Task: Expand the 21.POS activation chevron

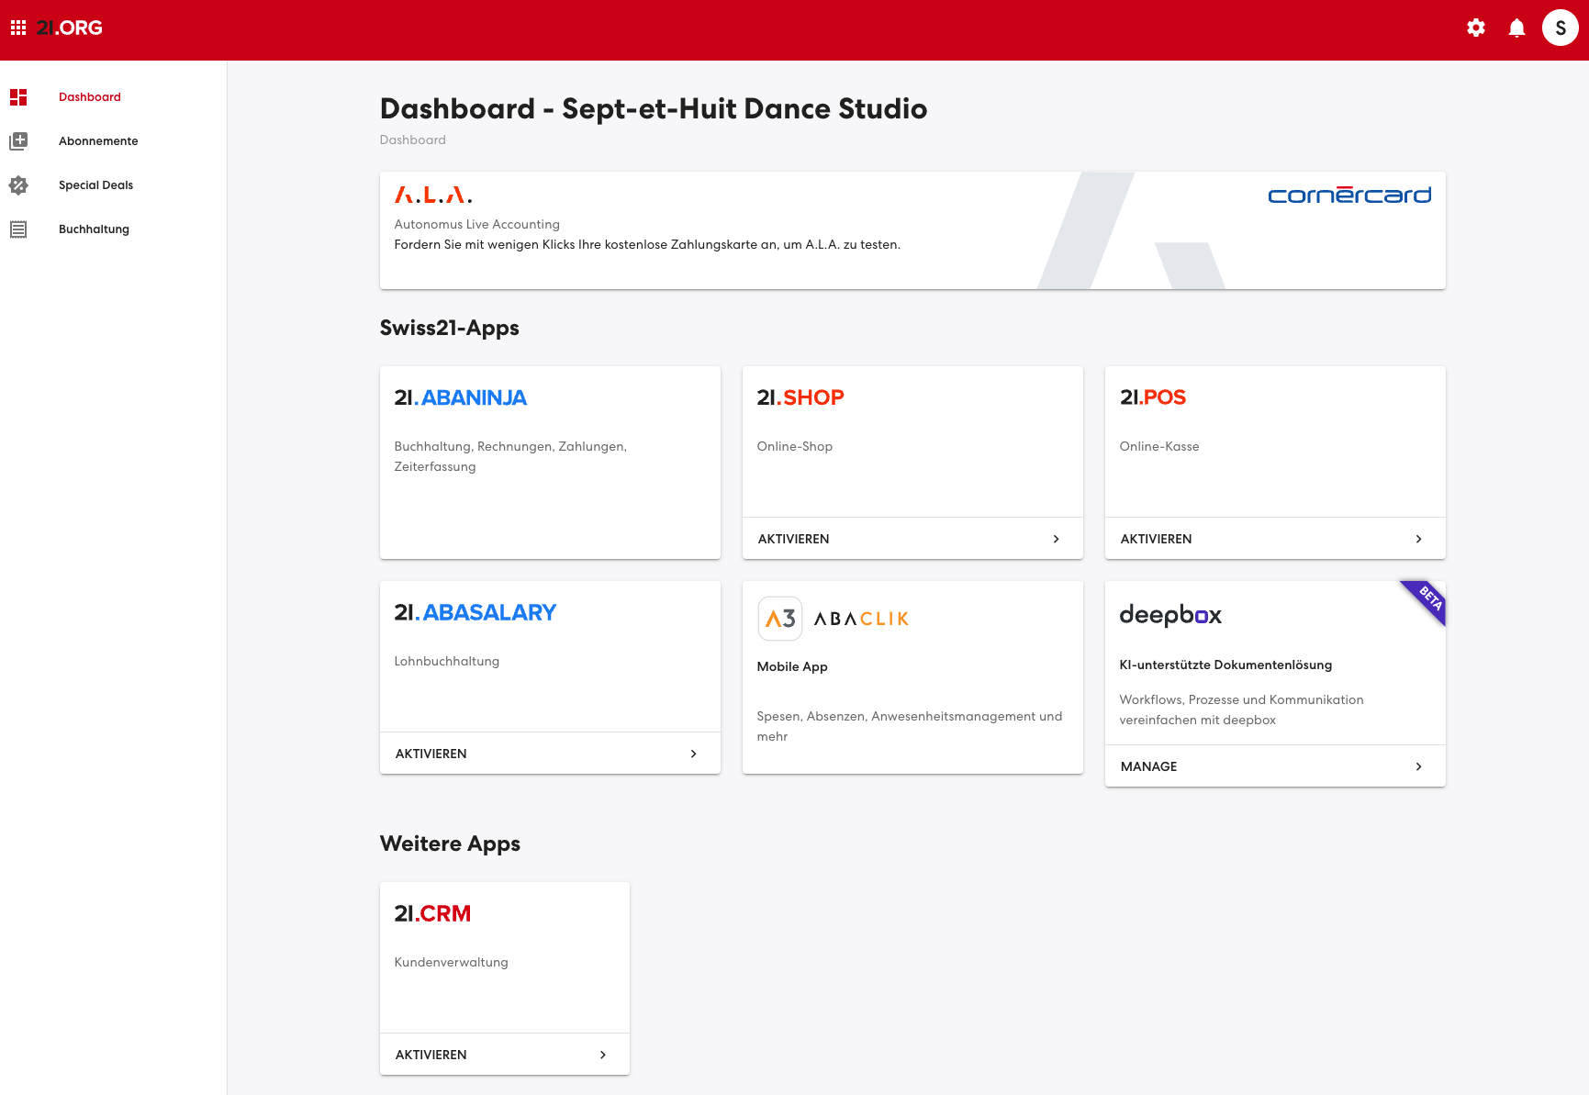Action: pos(1419,539)
